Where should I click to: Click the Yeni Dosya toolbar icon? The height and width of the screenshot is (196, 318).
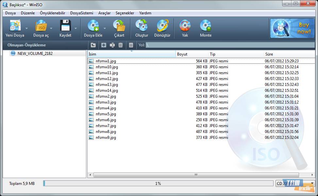15,26
